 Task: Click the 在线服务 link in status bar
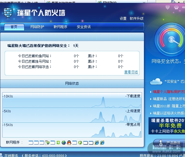[11, 155]
